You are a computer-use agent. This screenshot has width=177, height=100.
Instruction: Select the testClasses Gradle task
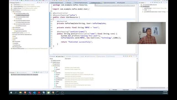tap(58, 87)
